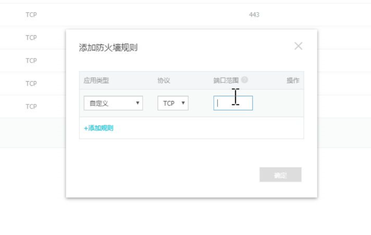
Task: Click the 443 port value in background table
Action: point(254,15)
